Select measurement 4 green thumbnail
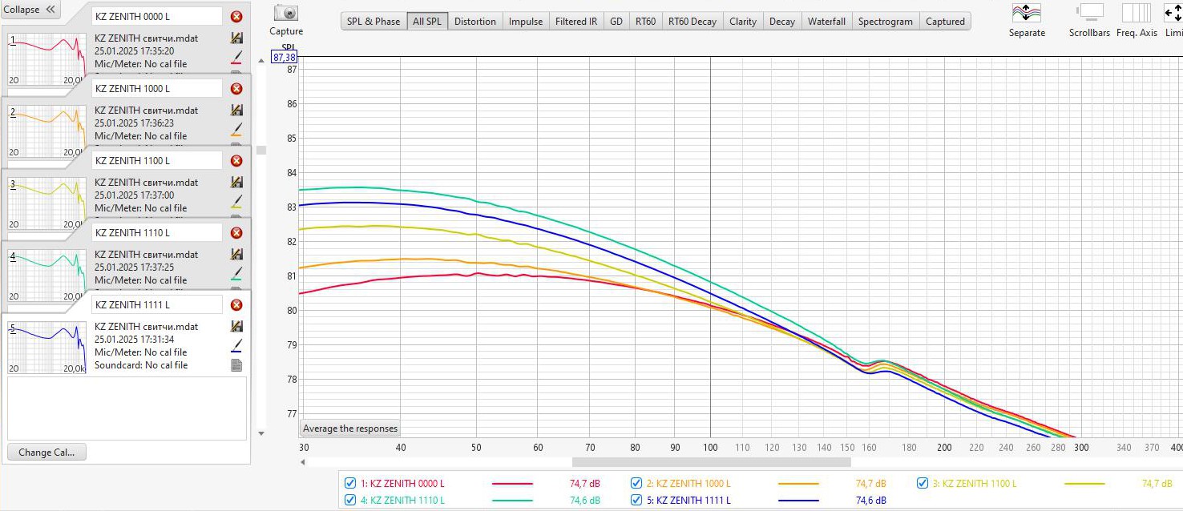Viewport: 1183px width, 511px height. [x=46, y=275]
